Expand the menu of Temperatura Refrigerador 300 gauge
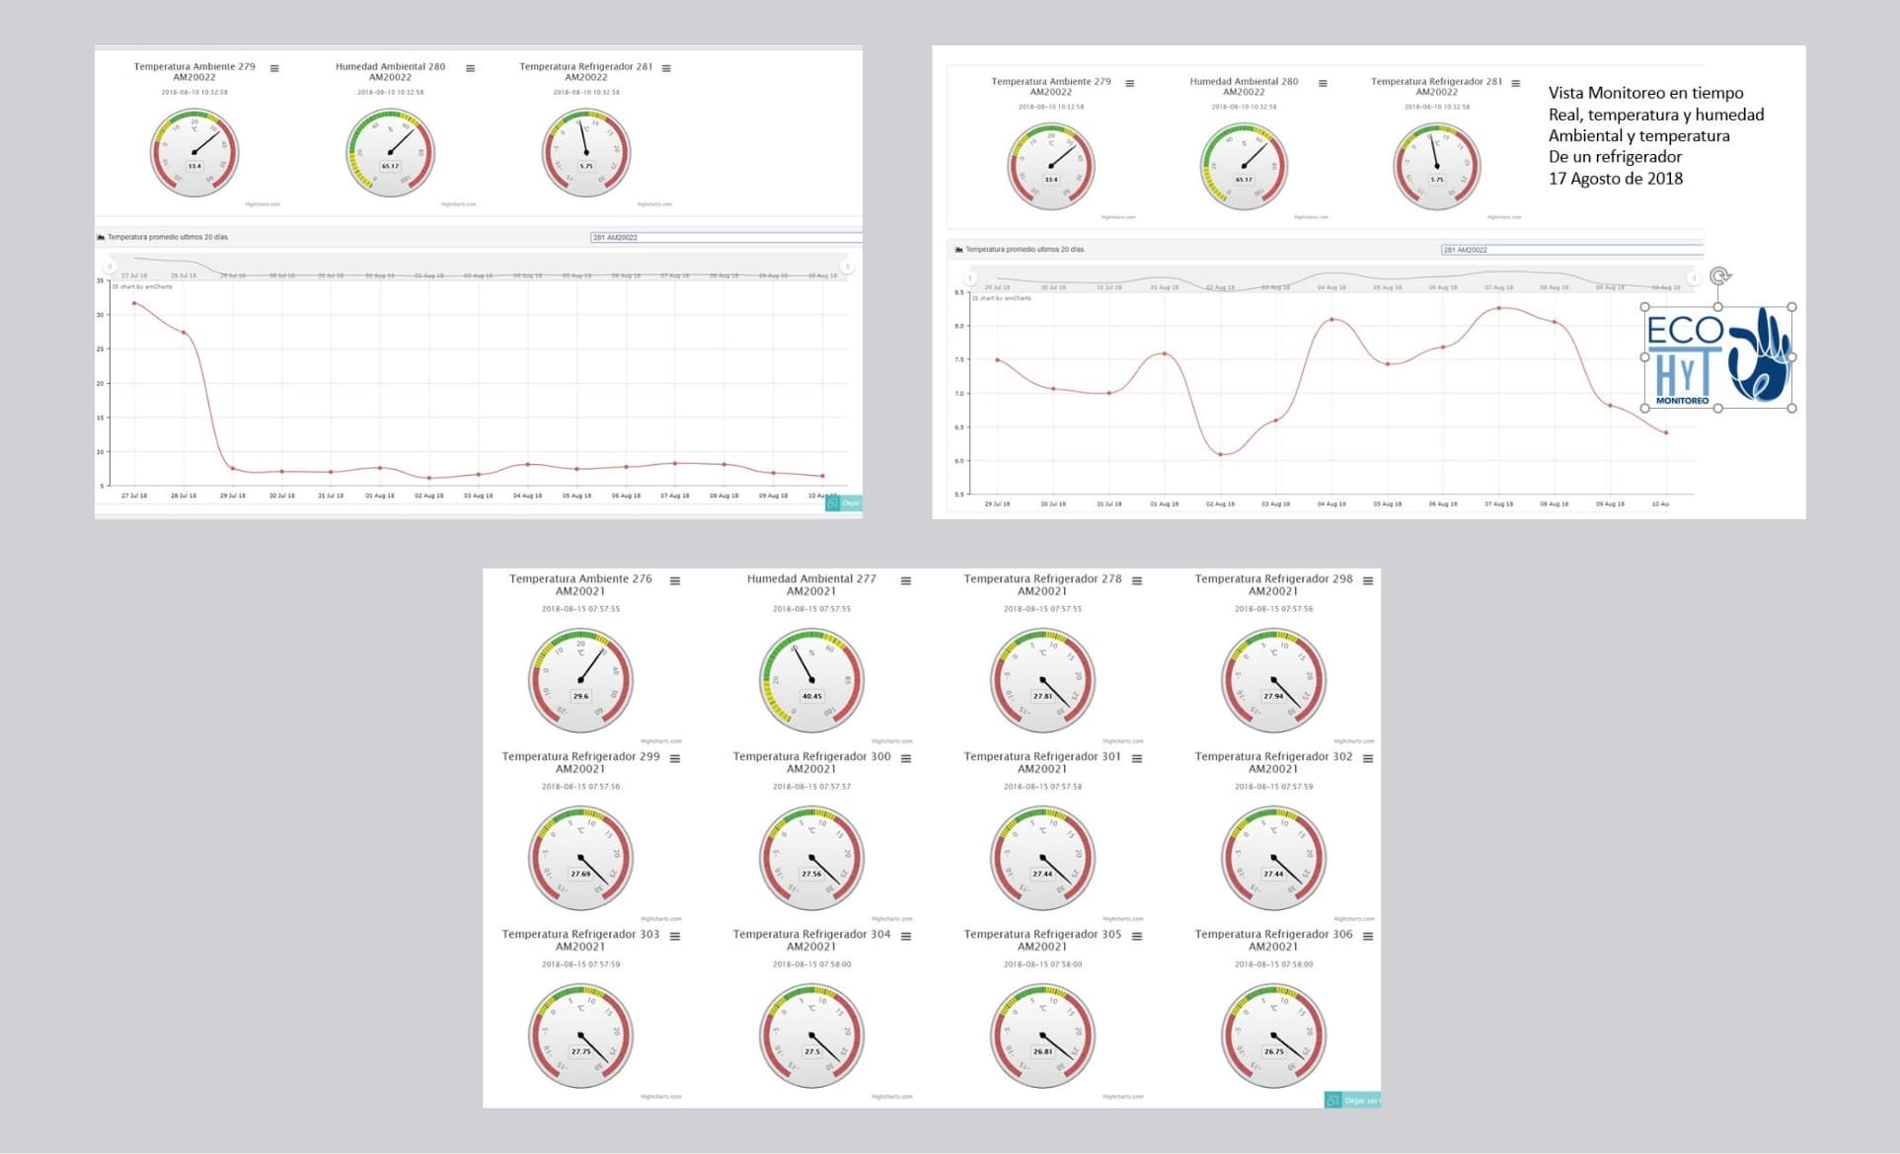 [x=904, y=758]
